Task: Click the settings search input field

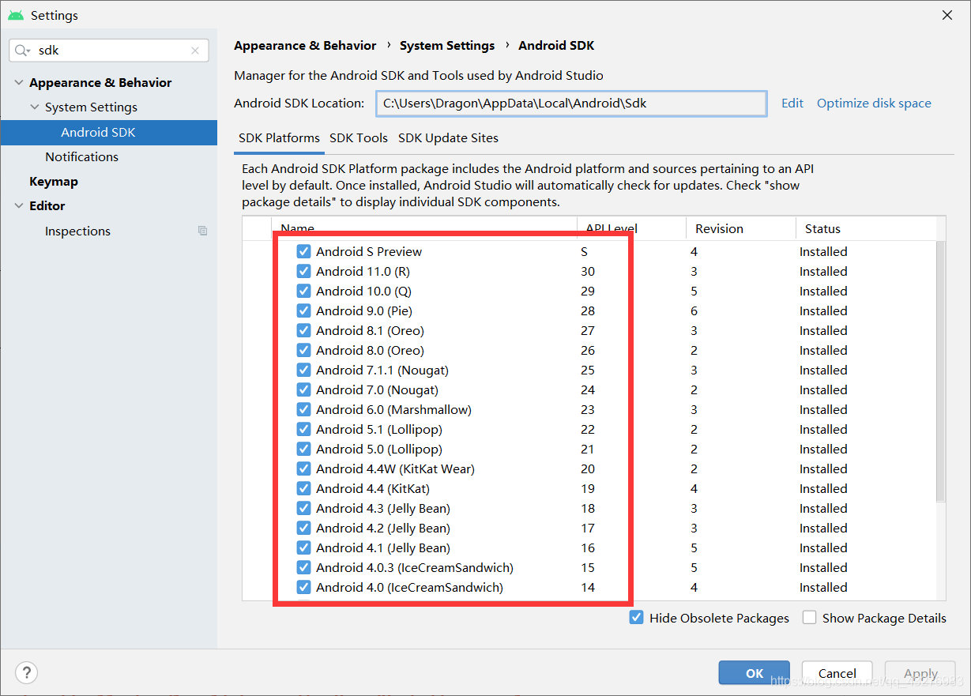Action: click(109, 51)
